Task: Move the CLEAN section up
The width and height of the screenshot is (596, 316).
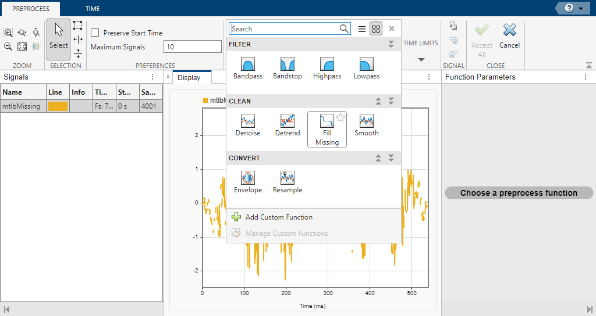Action: (378, 101)
